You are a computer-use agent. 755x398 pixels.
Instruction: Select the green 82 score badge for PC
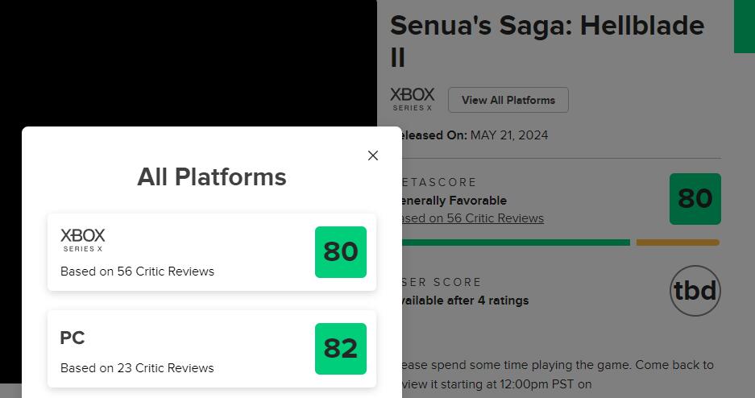[x=340, y=349]
